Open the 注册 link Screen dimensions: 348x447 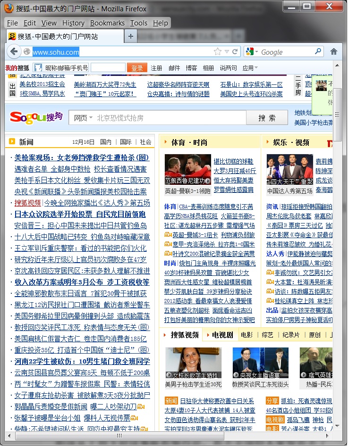click(x=156, y=68)
